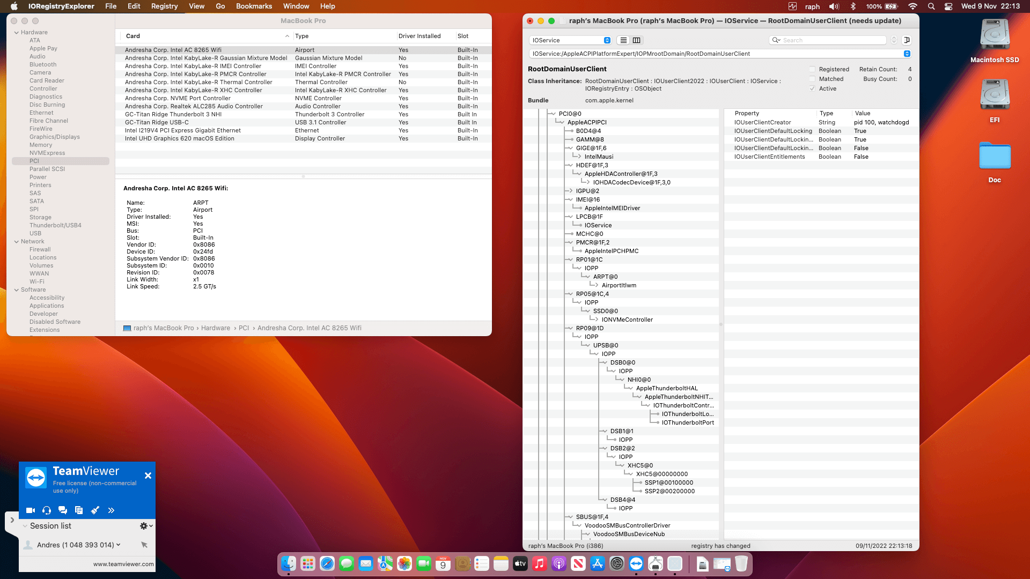Open System Information from the Dock
Viewport: 1030px width, 579px height.
point(656,563)
